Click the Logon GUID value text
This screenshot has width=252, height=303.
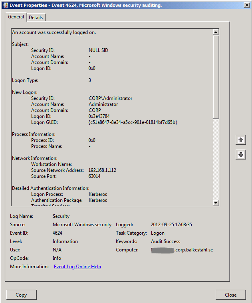click(x=133, y=122)
